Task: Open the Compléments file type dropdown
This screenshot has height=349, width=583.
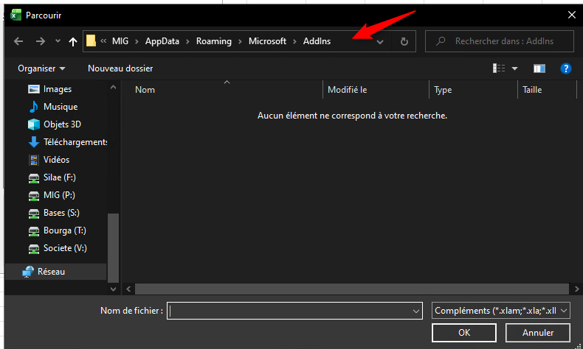Action: point(502,311)
